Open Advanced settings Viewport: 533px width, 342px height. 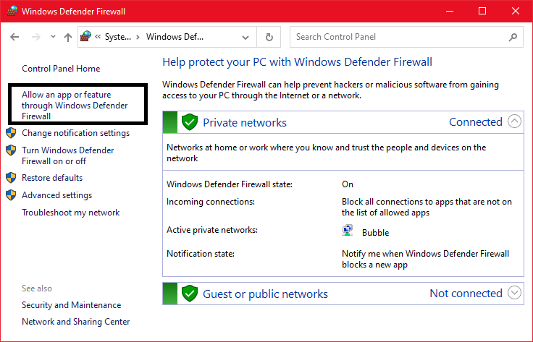pyautogui.click(x=56, y=195)
